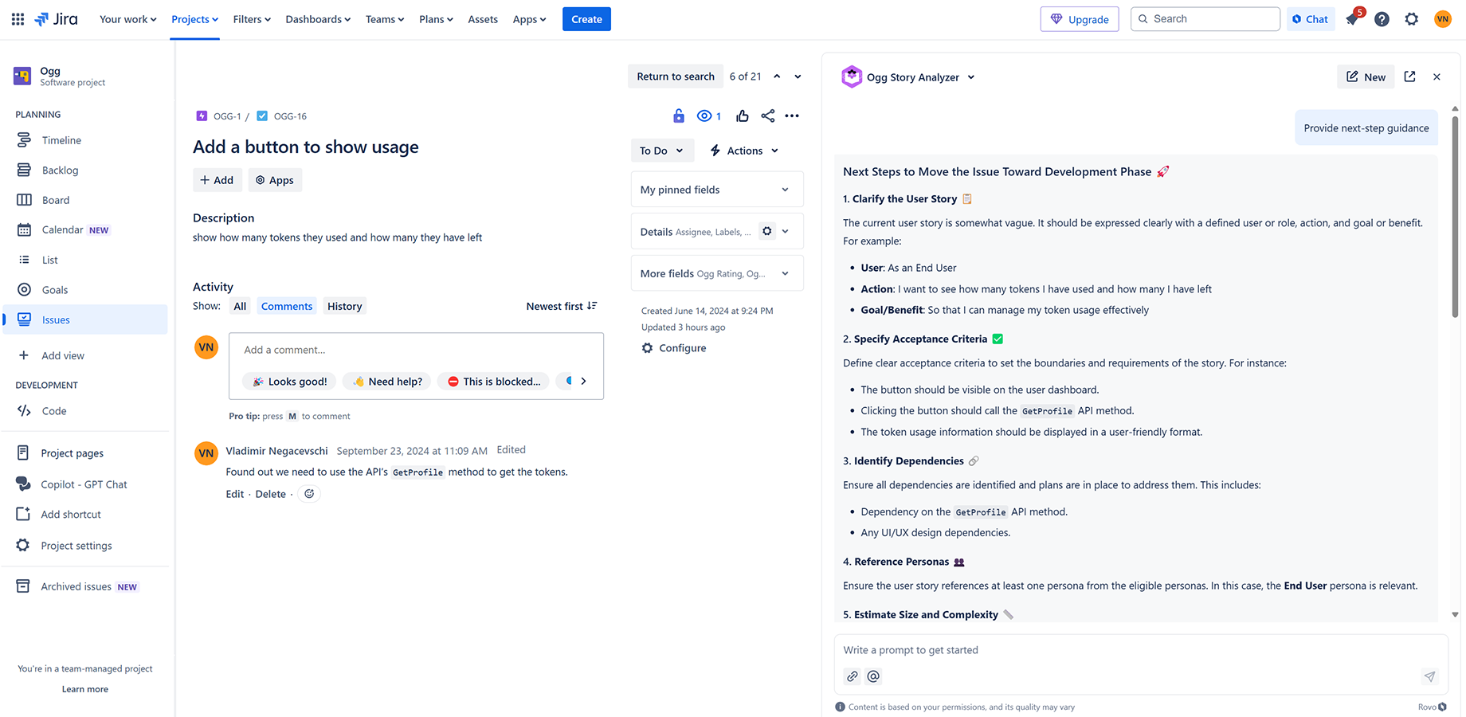Expand the My pinned fields section
Image resolution: width=1466 pixels, height=717 pixels.
click(717, 190)
